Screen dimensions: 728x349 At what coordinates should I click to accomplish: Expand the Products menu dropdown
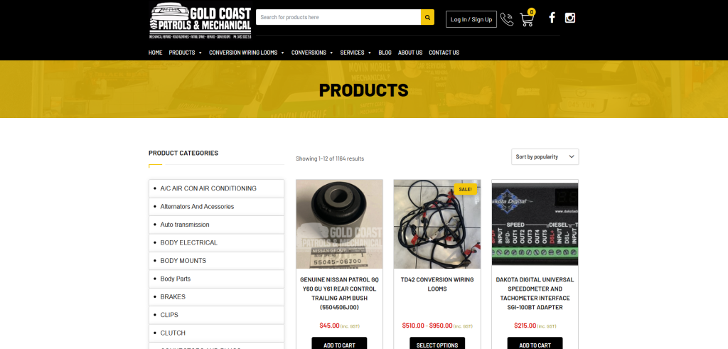pyautogui.click(x=186, y=53)
